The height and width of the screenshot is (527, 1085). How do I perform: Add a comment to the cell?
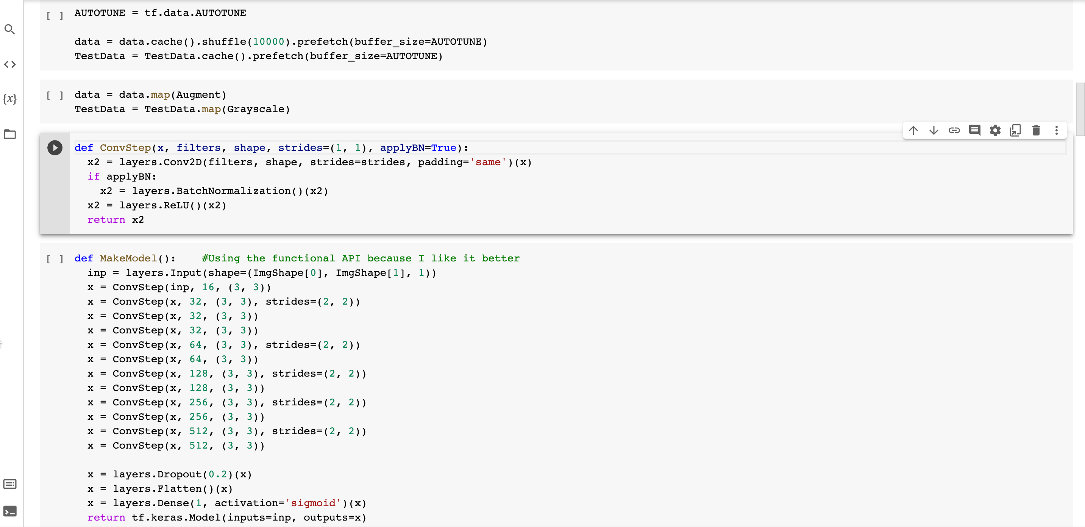pos(975,131)
